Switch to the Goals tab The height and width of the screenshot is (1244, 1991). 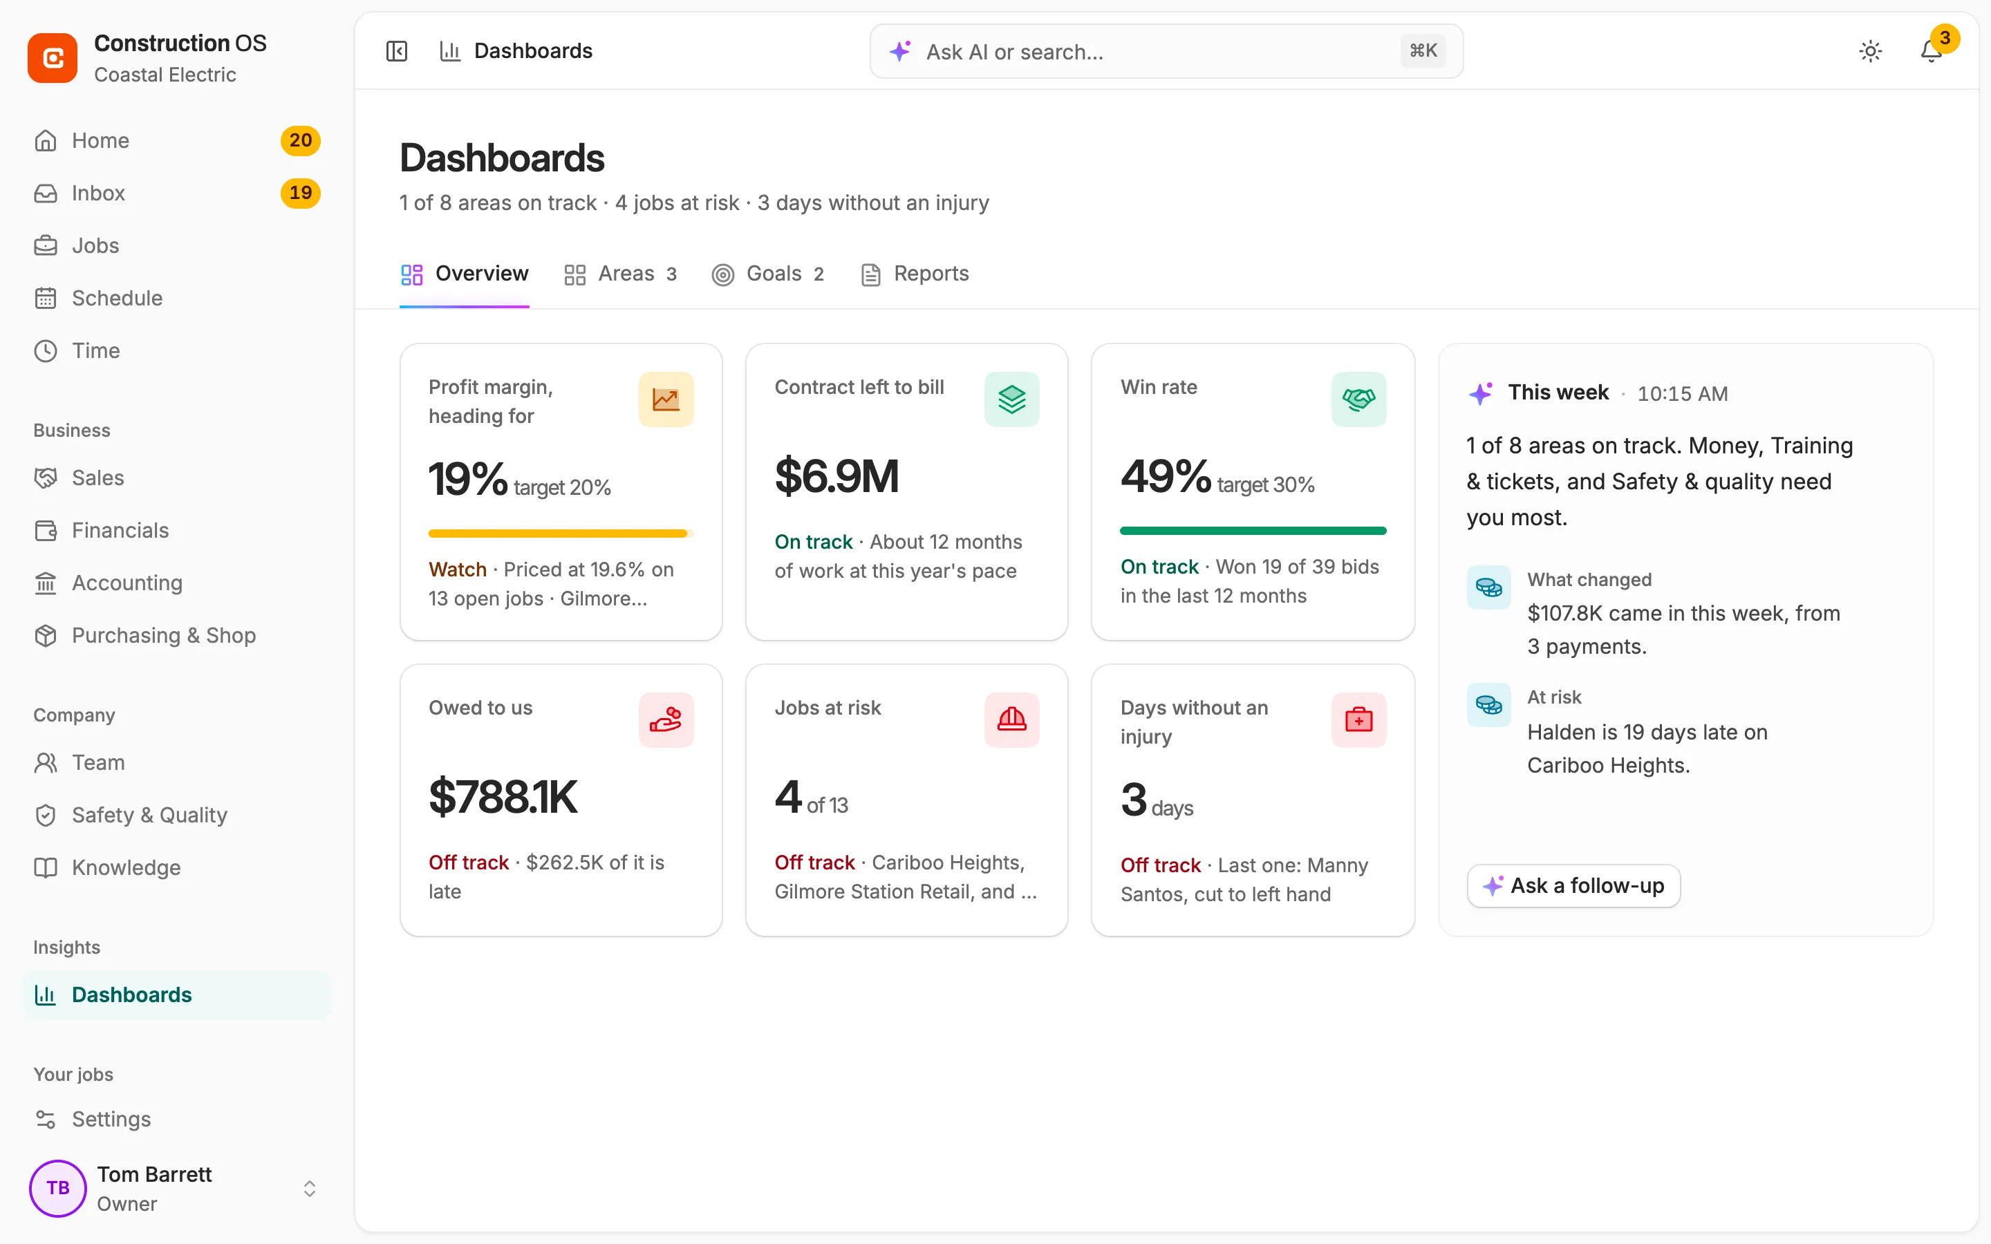(x=767, y=274)
